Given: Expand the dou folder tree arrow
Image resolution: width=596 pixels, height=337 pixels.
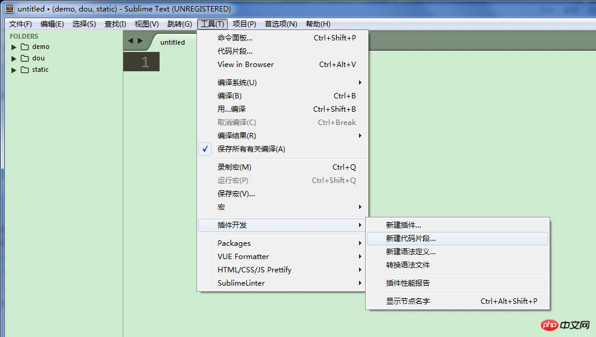Looking at the screenshot, I should [x=14, y=59].
